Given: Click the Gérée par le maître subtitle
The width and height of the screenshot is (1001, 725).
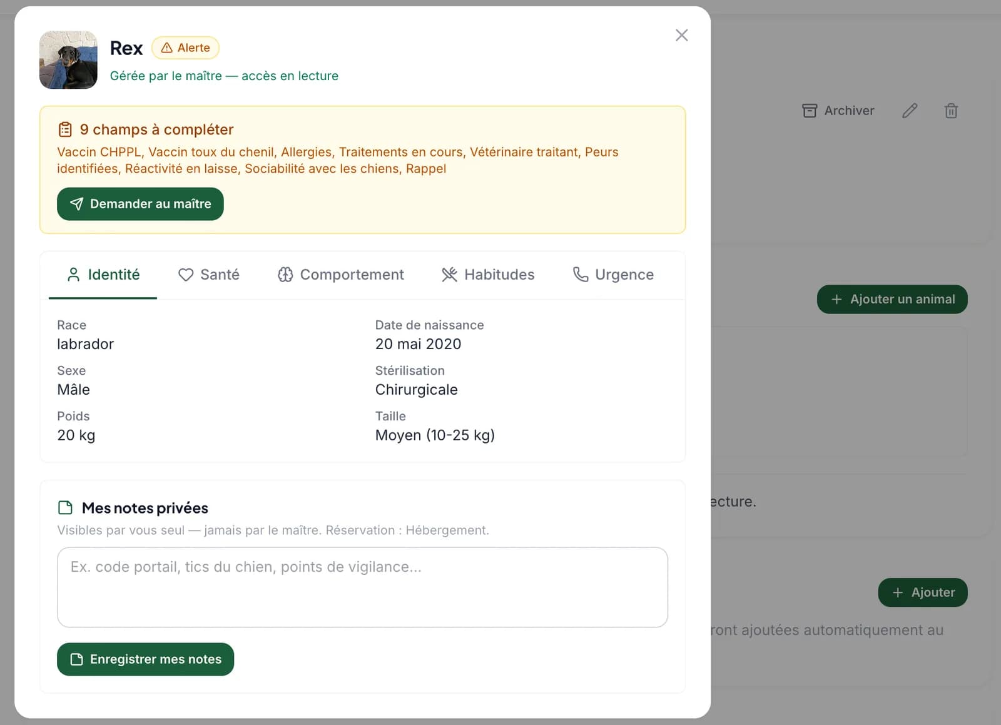Looking at the screenshot, I should 224,76.
